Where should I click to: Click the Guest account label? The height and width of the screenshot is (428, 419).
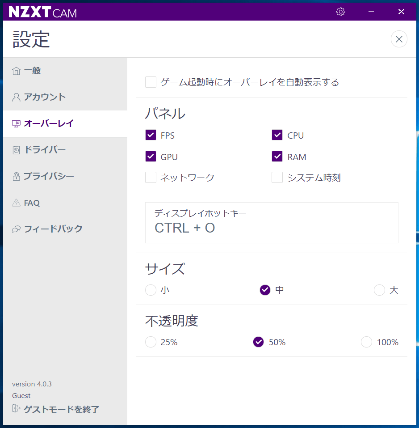coord(21,396)
